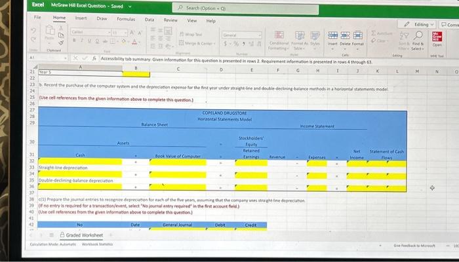Click the AutoSum sigma button

(382, 33)
